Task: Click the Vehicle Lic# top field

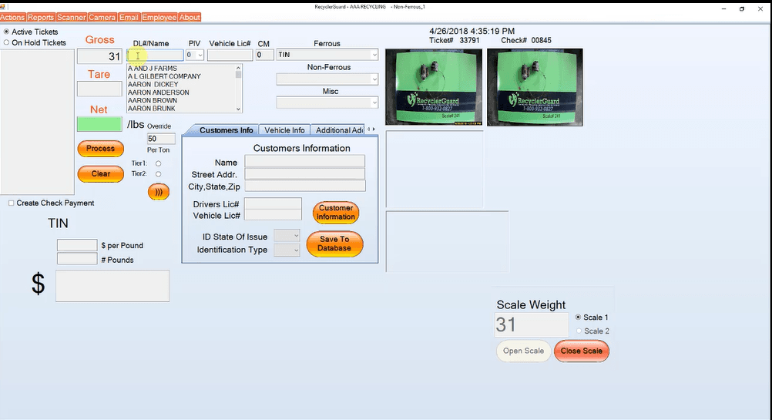Action: (230, 55)
